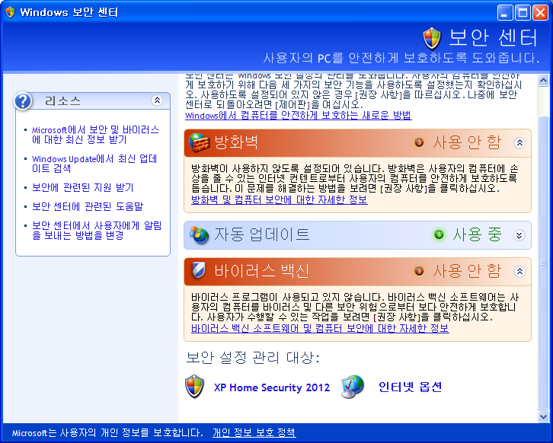The width and height of the screenshot is (553, 443).
Task: Click the XP Home Security 2012 shield icon
Action: [x=195, y=387]
